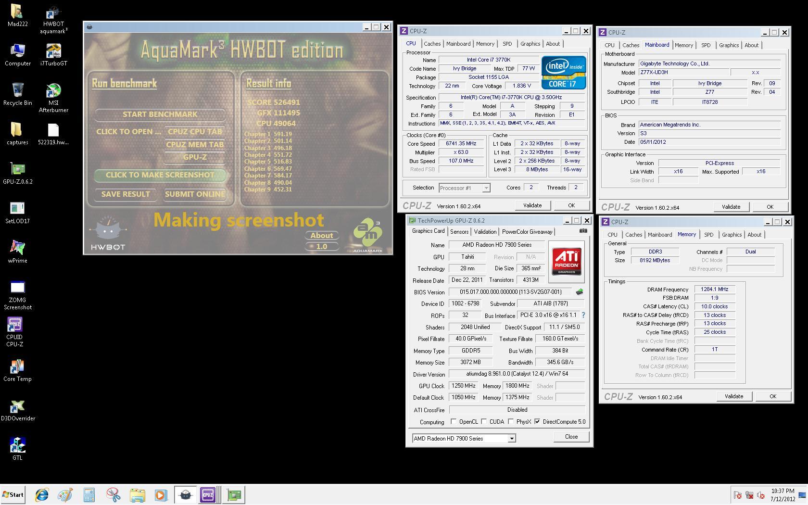Open SetLOD17 desktop icon
The width and height of the screenshot is (808, 505).
(x=17, y=213)
